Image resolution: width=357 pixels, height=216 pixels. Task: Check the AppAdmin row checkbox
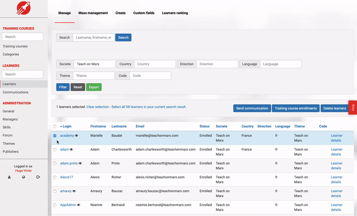tap(55, 205)
